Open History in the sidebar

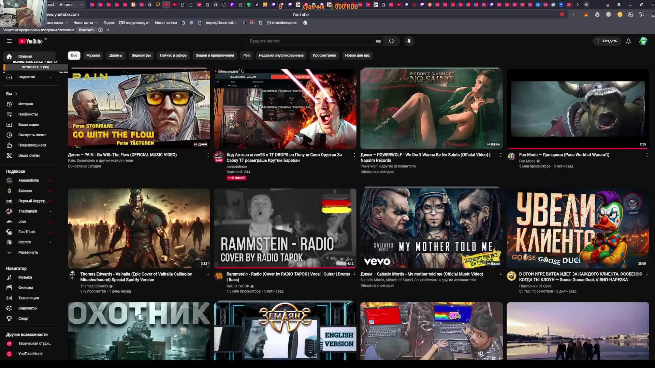[25, 104]
